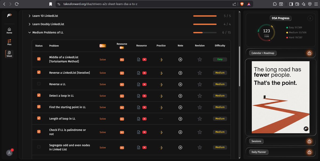
Task: Open the Calendar + Roadmap panel
Action: 263,53
